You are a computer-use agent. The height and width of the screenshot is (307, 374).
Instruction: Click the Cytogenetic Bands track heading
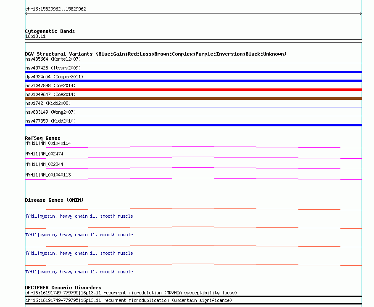[50, 31]
